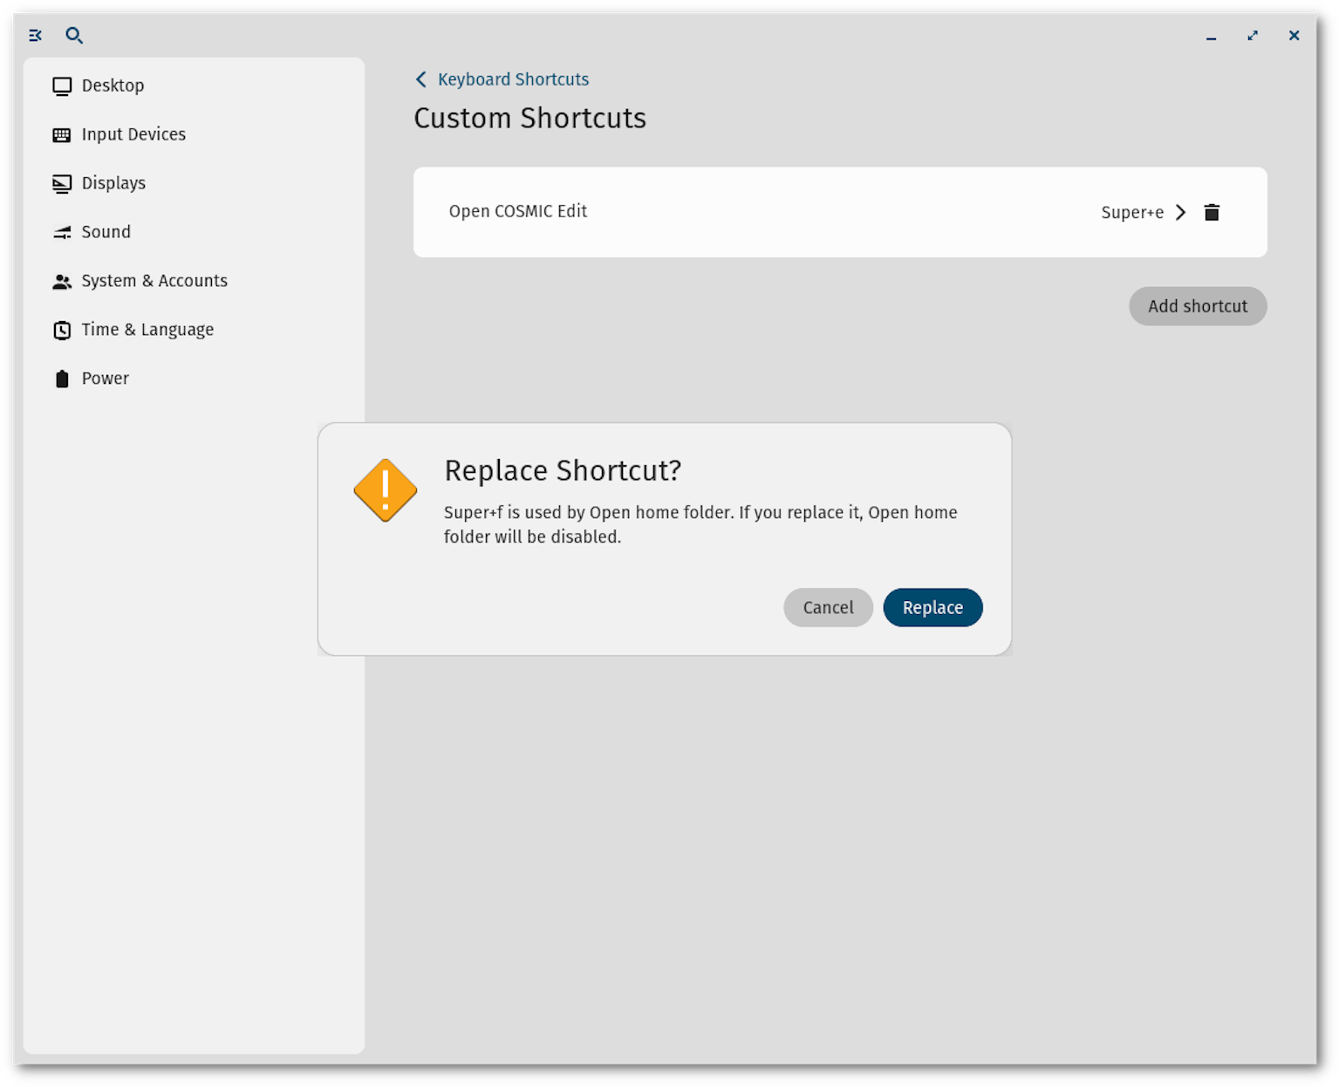Click the Displays monitor icon
Viewport: 1339px width, 1087px height.
coord(61,182)
